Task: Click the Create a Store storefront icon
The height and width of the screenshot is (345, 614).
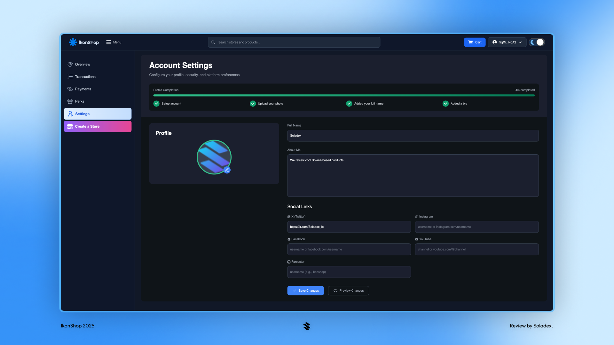Action: [70, 126]
